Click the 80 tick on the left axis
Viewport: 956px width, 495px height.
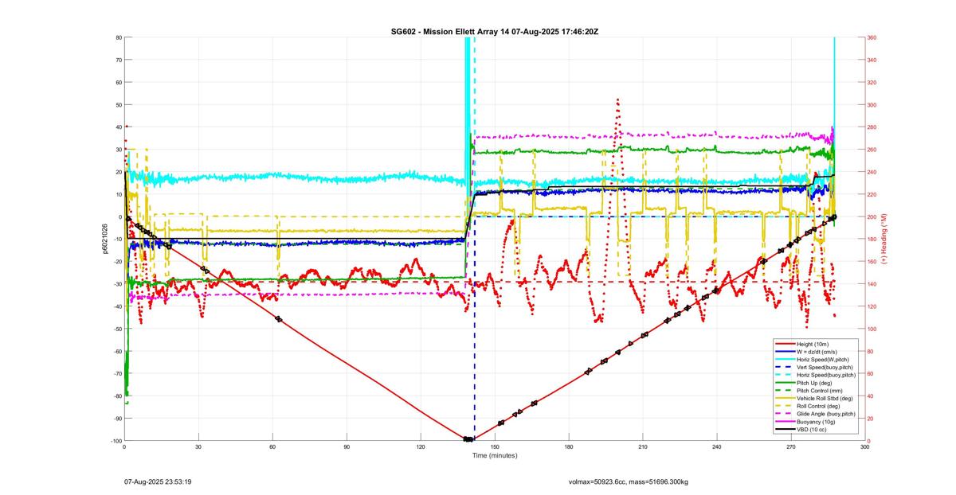point(118,37)
